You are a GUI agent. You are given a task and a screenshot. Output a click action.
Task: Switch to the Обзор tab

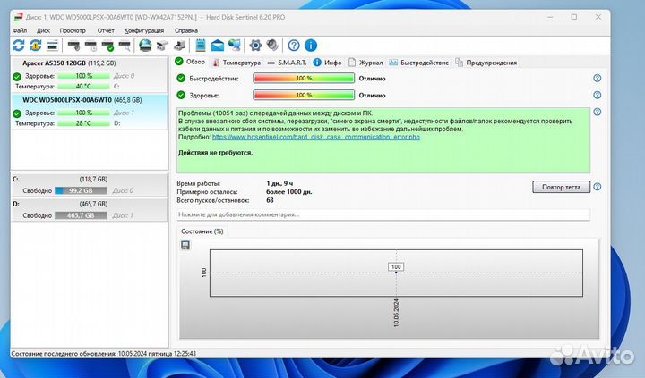[190, 62]
